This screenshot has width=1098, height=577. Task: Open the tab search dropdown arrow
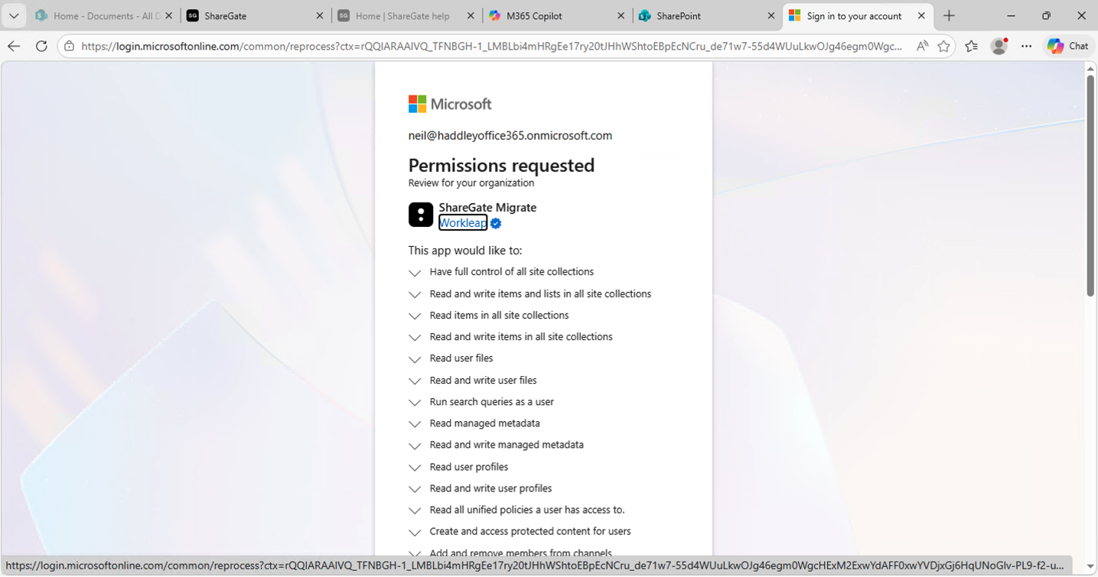coord(14,15)
